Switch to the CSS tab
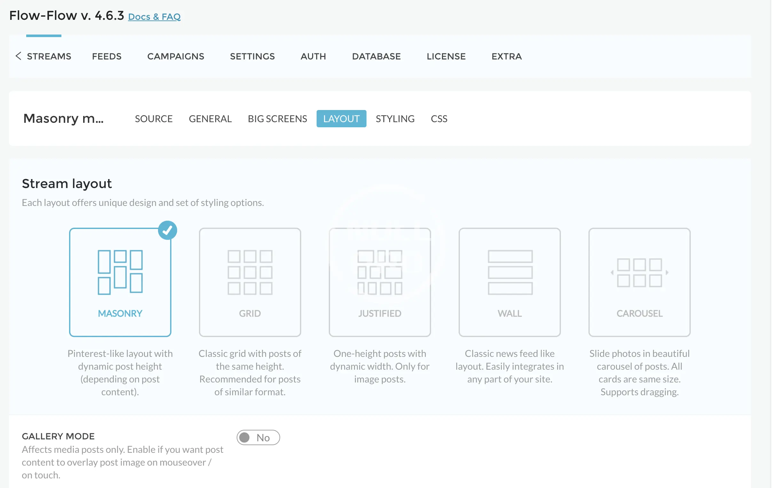This screenshot has width=772, height=488. pyautogui.click(x=439, y=119)
